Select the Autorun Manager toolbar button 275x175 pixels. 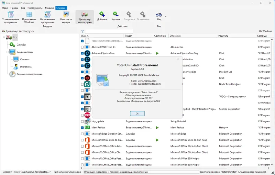click(x=85, y=17)
